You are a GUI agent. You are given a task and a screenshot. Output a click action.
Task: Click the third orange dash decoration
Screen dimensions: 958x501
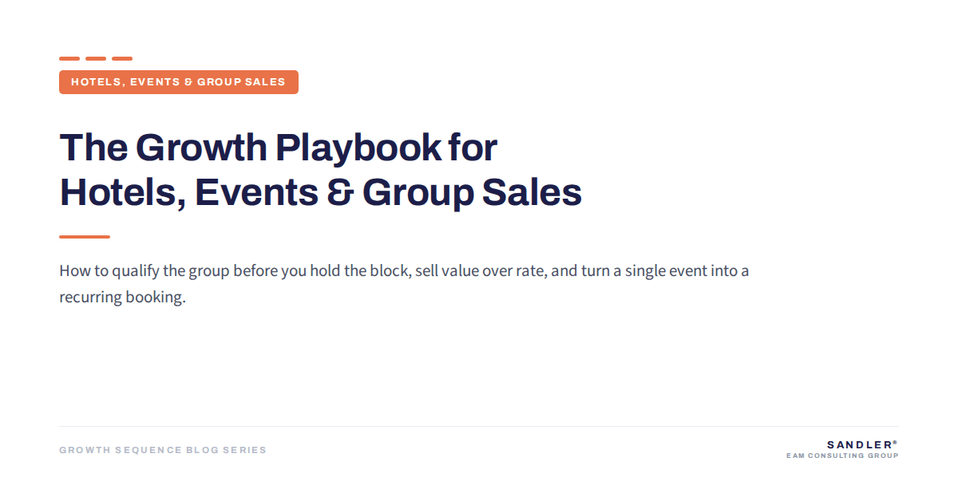[122, 58]
